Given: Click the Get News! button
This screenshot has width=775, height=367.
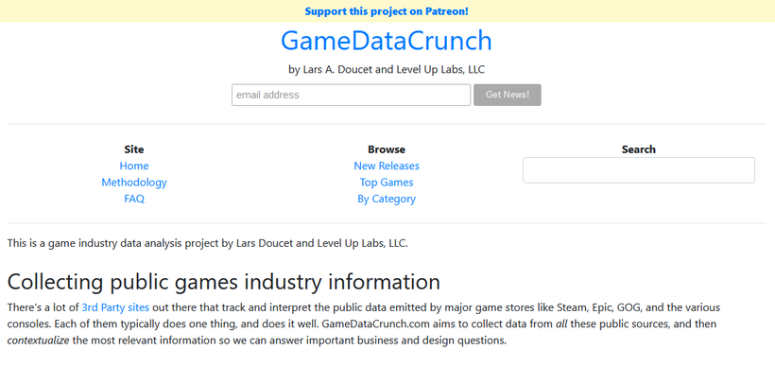Looking at the screenshot, I should coord(508,95).
